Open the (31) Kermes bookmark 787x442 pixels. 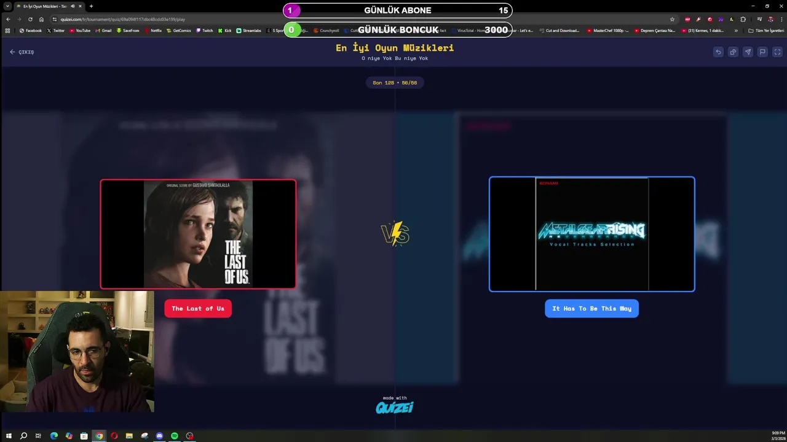[703, 30]
